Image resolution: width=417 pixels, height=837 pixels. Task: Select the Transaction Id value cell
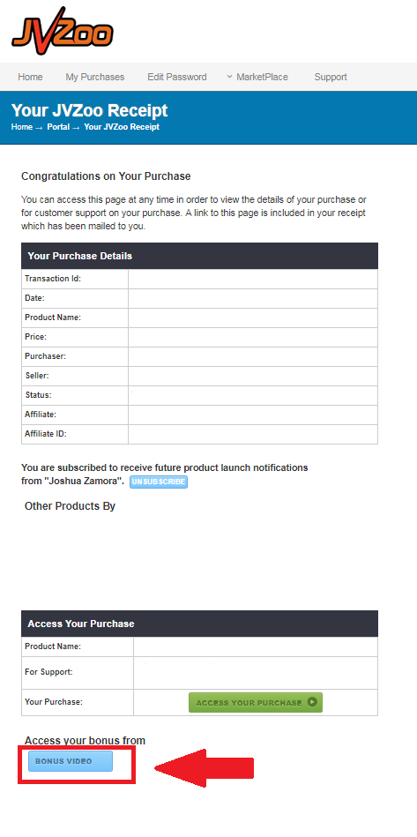[x=253, y=279]
